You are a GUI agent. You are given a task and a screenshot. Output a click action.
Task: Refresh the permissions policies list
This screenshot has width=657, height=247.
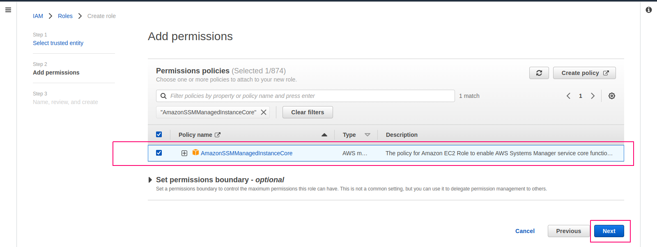pos(539,73)
